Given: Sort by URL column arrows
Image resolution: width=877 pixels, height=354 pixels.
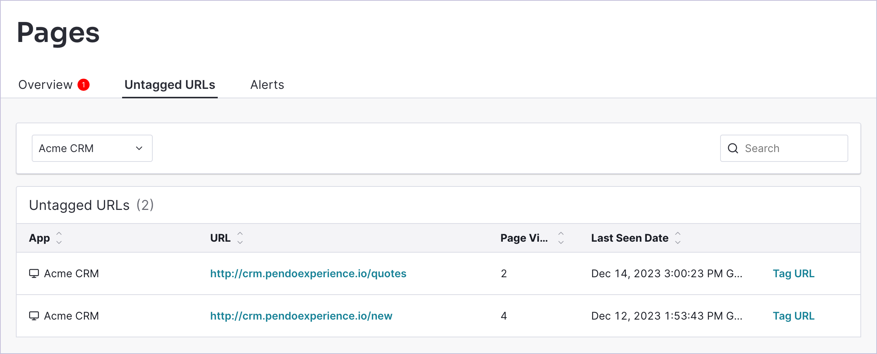Looking at the screenshot, I should [240, 238].
